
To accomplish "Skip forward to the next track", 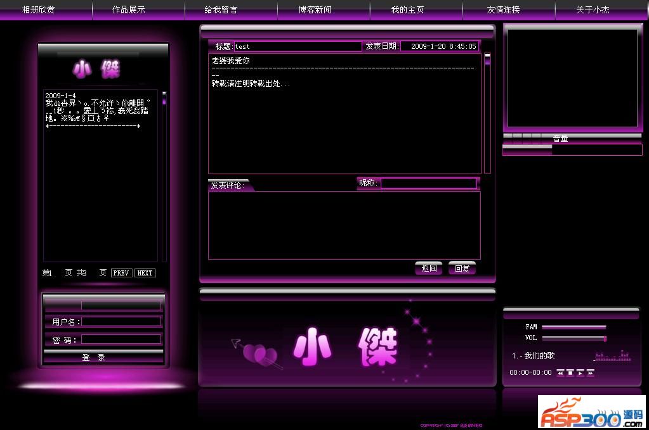I will coord(590,372).
